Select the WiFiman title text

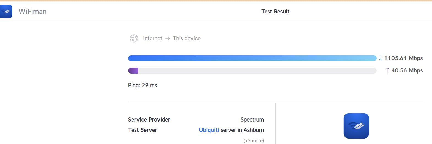tap(32, 12)
